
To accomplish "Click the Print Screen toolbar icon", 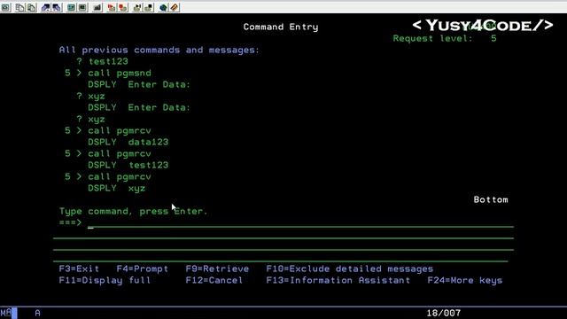I will pyautogui.click(x=6, y=7).
